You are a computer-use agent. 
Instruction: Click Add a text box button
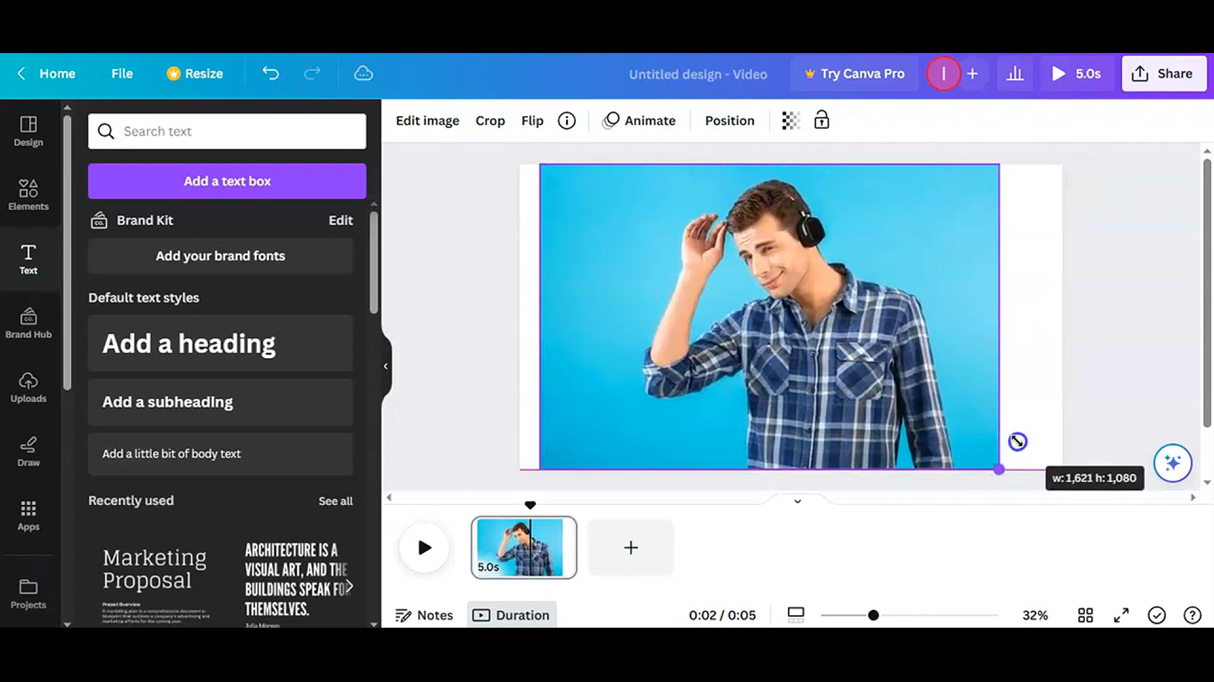pyautogui.click(x=227, y=181)
